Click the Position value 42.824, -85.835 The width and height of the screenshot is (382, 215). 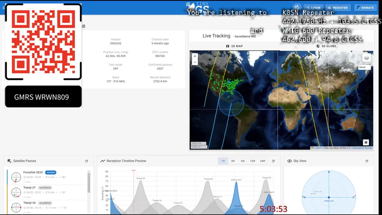tap(115, 56)
